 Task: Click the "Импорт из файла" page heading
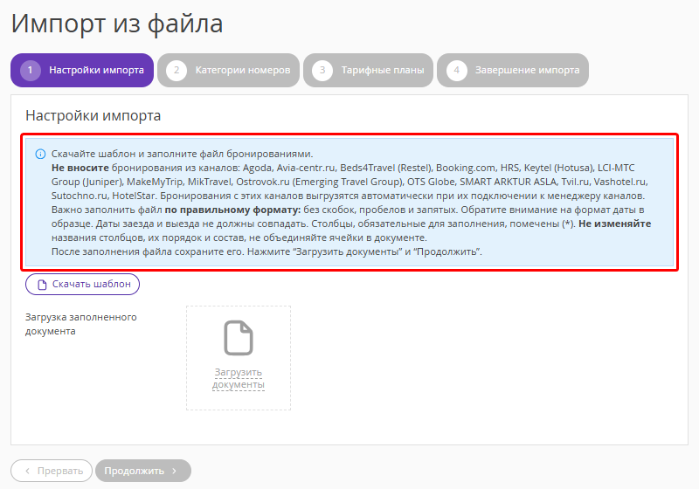(117, 24)
